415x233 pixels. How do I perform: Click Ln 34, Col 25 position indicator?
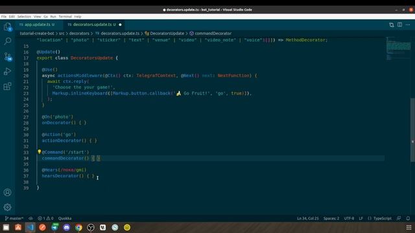point(307,218)
